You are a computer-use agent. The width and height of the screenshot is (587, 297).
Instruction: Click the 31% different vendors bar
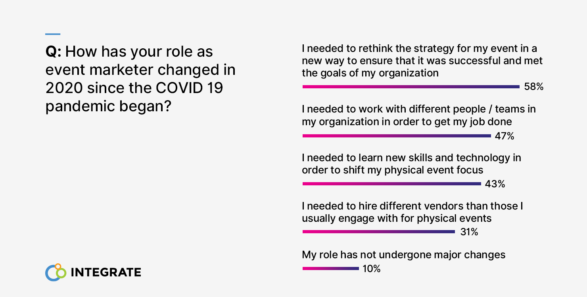(x=378, y=232)
